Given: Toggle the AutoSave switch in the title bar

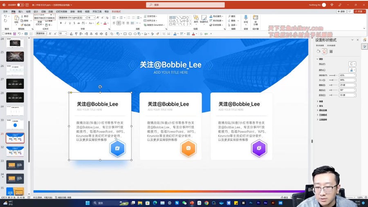Looking at the screenshot, I should click(20, 4).
